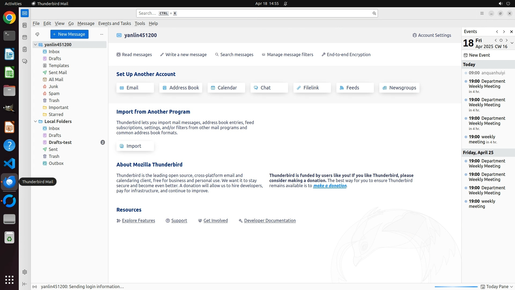Open the Tools menu
515x290 pixels.
pos(139,23)
